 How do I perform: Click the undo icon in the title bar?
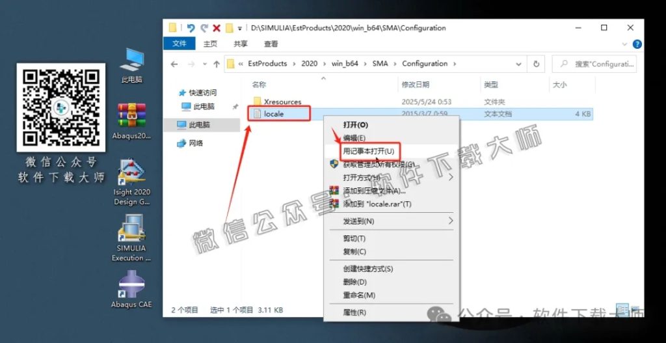pyautogui.click(x=191, y=28)
